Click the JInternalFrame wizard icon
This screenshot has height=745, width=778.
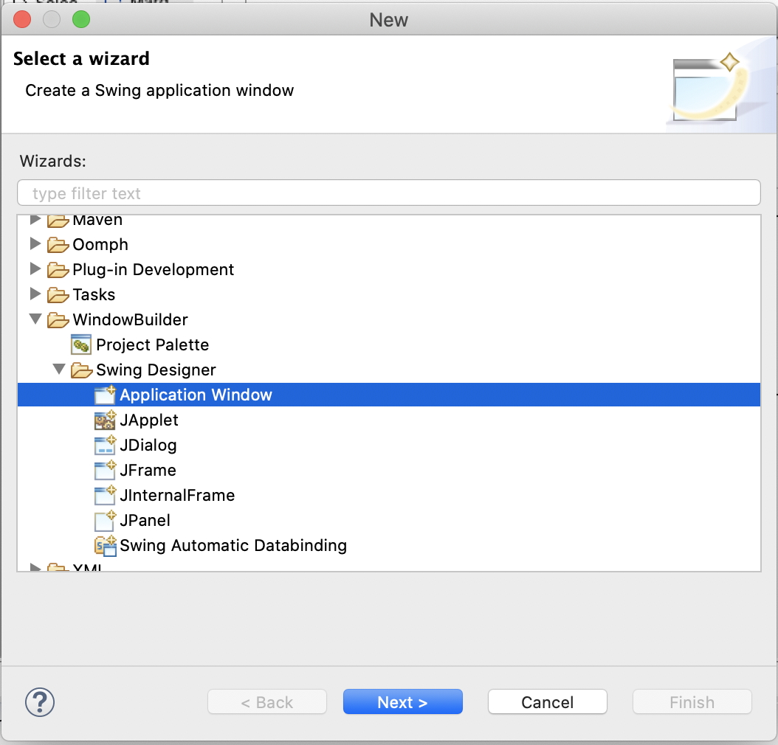[106, 495]
